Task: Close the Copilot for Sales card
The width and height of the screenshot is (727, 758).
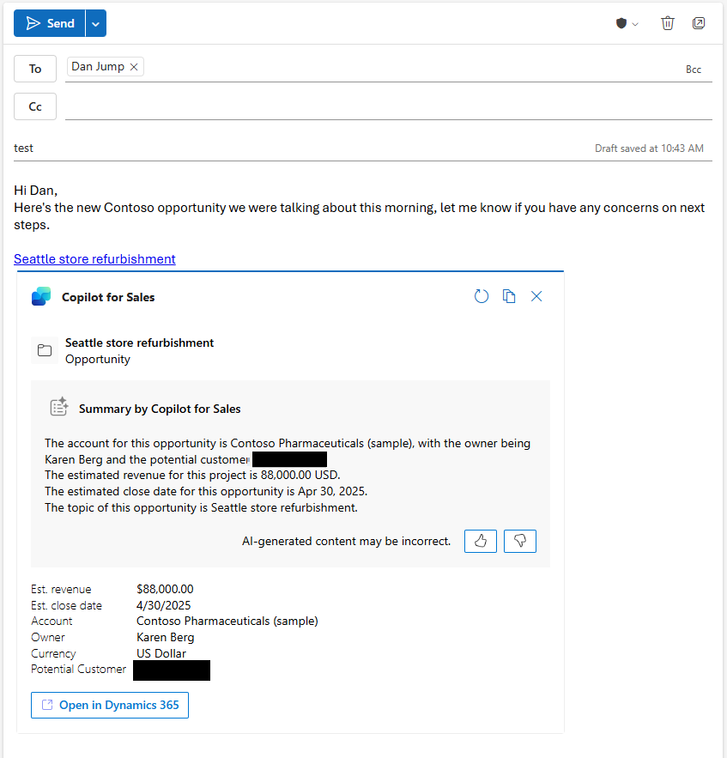Action: 536,296
